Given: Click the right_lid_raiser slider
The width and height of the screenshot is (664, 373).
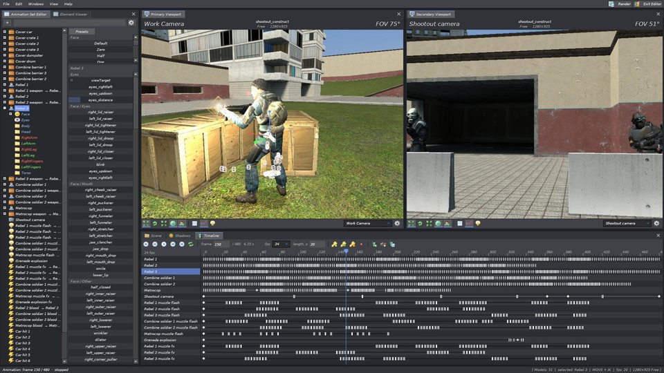Looking at the screenshot, I should 101,112.
